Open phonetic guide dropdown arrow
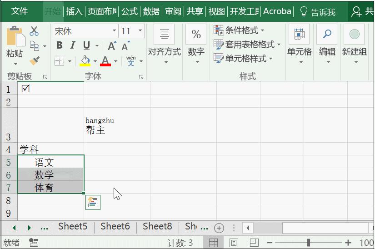This screenshot has width=375, height=249. pos(141,61)
